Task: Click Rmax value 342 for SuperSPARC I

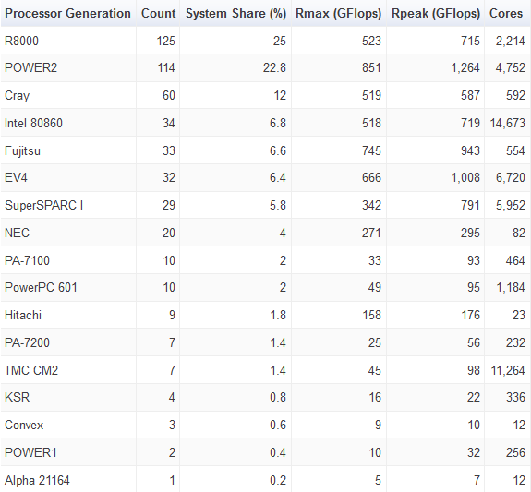Action: (x=371, y=205)
